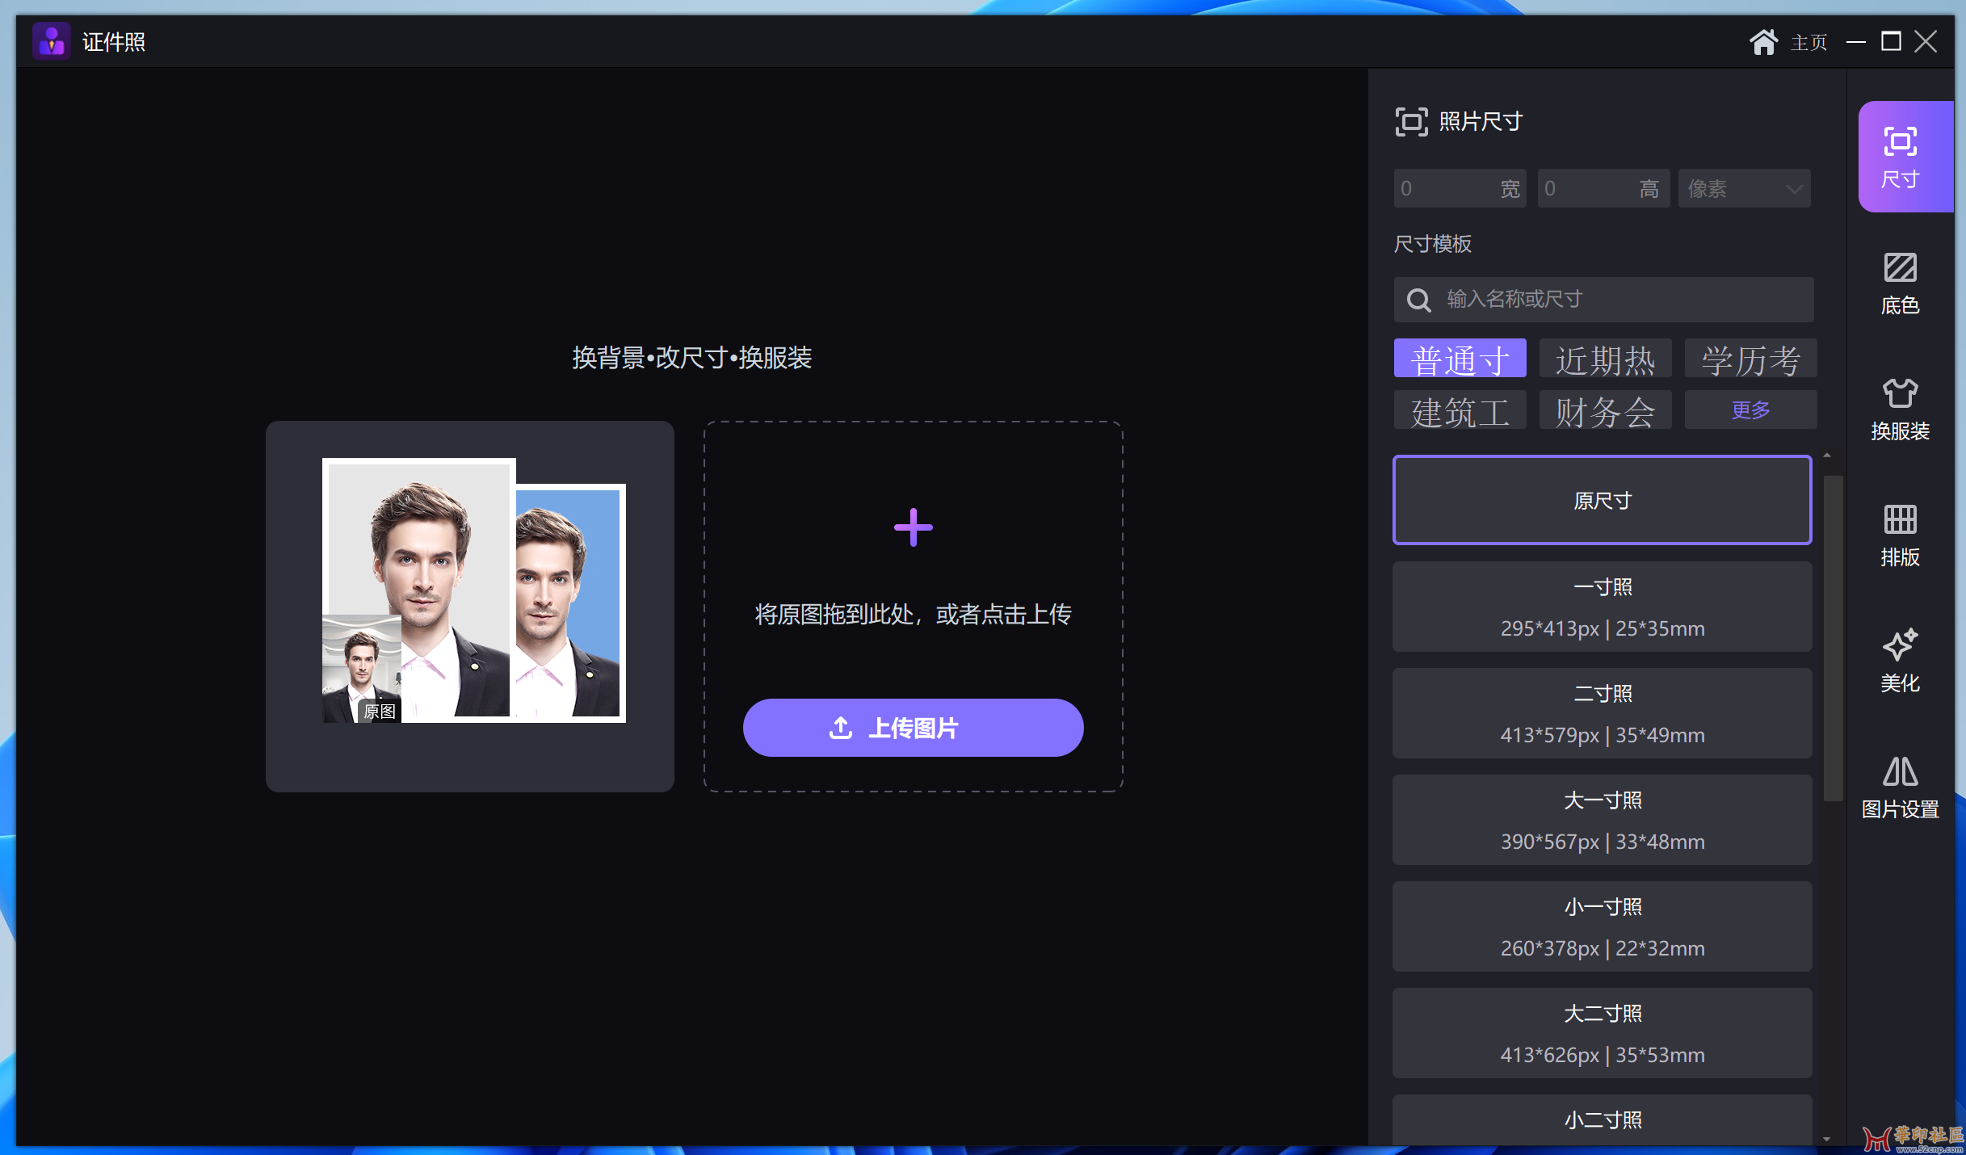
Task: Switch to the 近期热 category tab
Action: (x=1605, y=359)
